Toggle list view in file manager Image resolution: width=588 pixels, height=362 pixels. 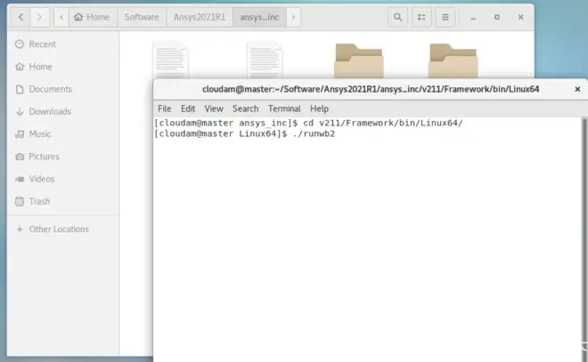point(421,17)
